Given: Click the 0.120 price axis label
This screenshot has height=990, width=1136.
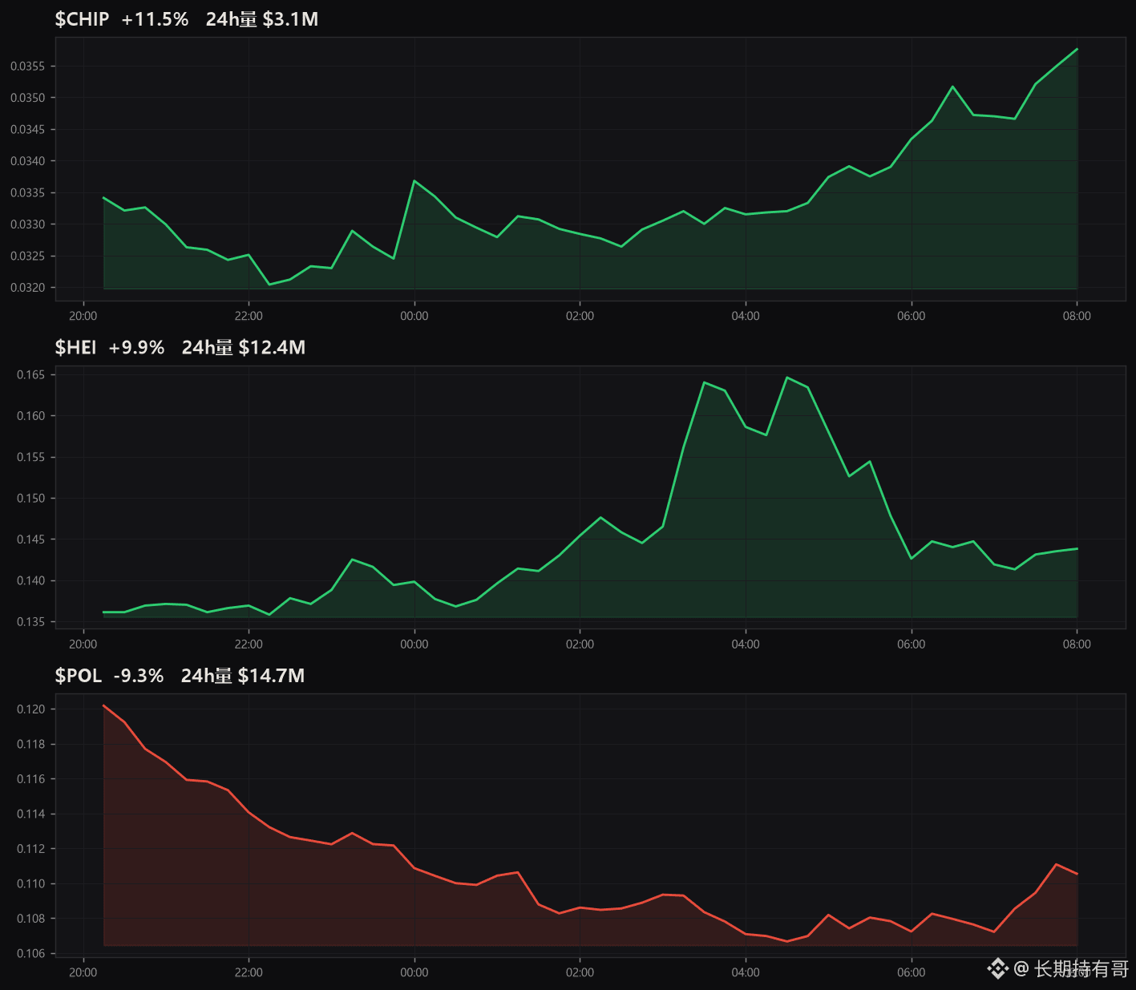Looking at the screenshot, I should click(30, 709).
